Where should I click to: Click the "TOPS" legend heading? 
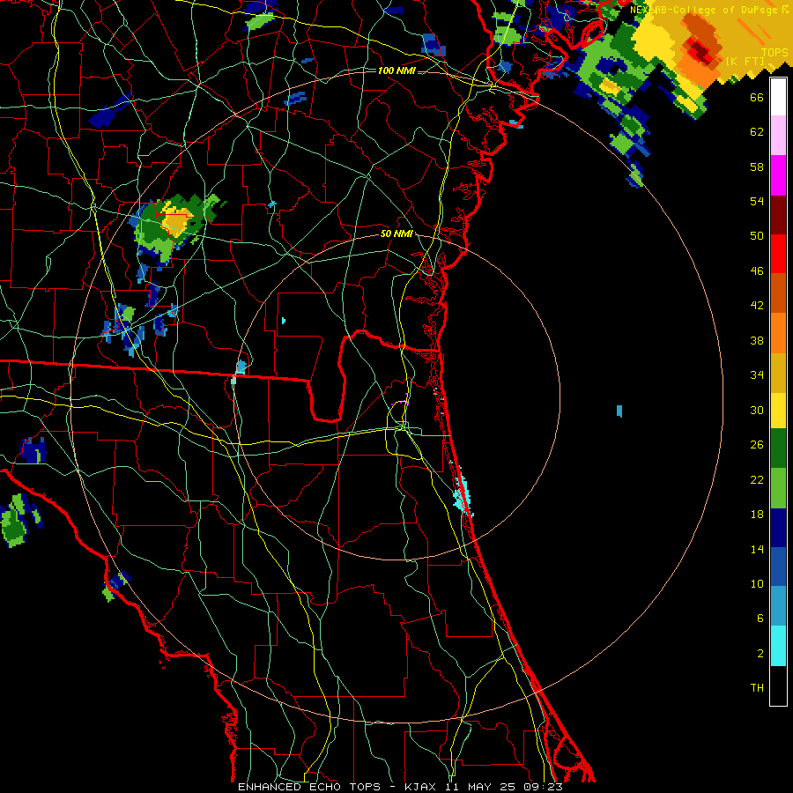[x=774, y=52]
